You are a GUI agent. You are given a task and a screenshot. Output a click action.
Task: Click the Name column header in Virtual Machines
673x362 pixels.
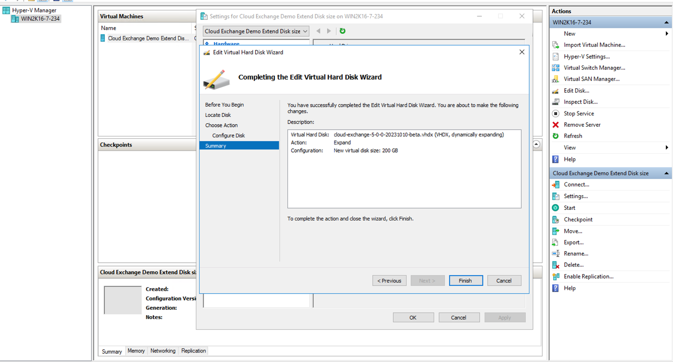(x=145, y=28)
